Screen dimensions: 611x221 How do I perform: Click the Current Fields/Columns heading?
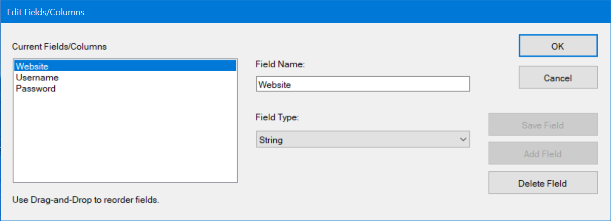pyautogui.click(x=59, y=47)
